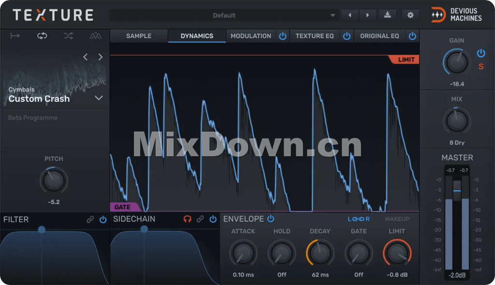Screen dimensions: 495x285
Task: Click the Attack knob
Action: pyautogui.click(x=243, y=253)
